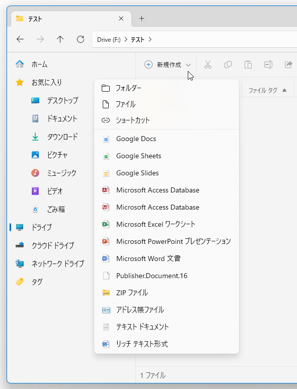The image size is (297, 389).
Task: Select お気に入り in the sidebar
Action: point(38,82)
